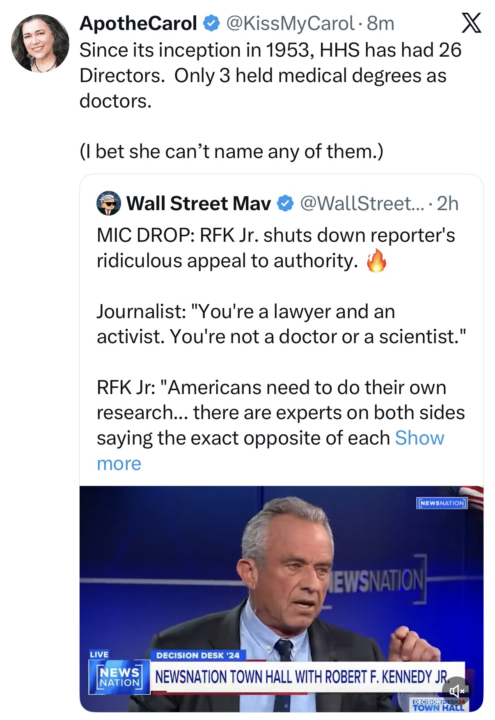The image size is (495, 720).
Task: Click the NewsNation watermark at the video's top right
Action: click(442, 503)
